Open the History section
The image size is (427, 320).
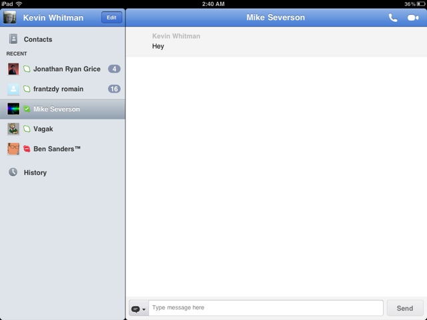point(62,173)
